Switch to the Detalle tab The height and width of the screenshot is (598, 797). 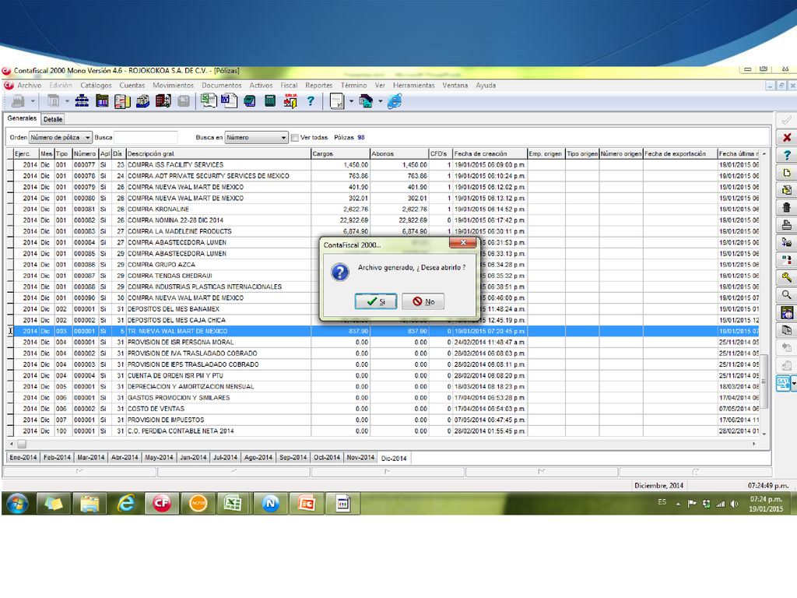53,119
